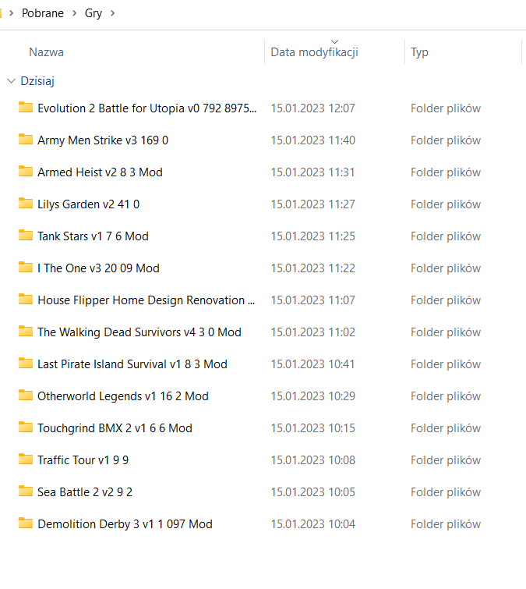Select folder name Otherworld Legends v1 16 2 Mod
The image size is (526, 589).
(x=123, y=396)
